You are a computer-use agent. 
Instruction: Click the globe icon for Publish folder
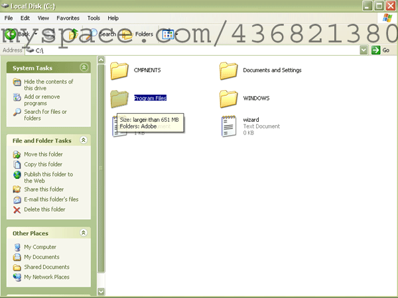[x=17, y=175]
